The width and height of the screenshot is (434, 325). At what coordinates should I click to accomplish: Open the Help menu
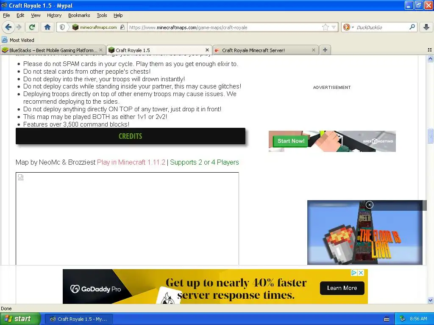118,15
